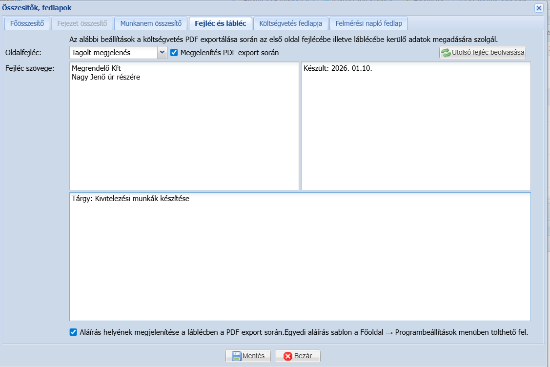The height and width of the screenshot is (367, 550).
Task: Toggle 'Megjelenítés PDF export során' checkbox
Action: click(x=174, y=52)
